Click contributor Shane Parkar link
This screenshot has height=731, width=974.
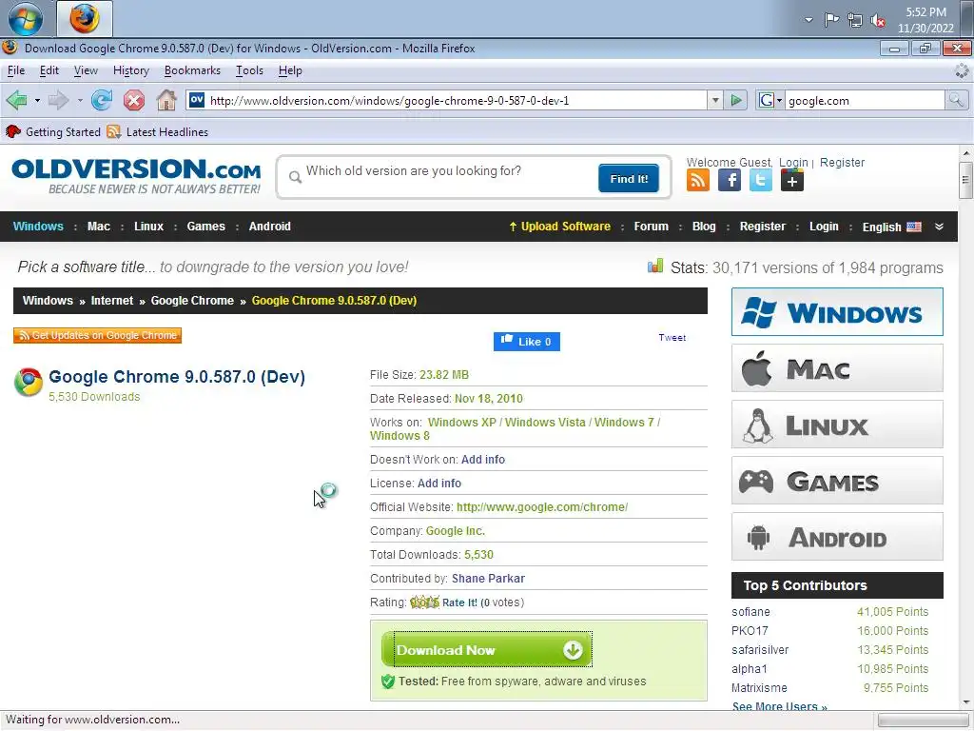(x=488, y=579)
